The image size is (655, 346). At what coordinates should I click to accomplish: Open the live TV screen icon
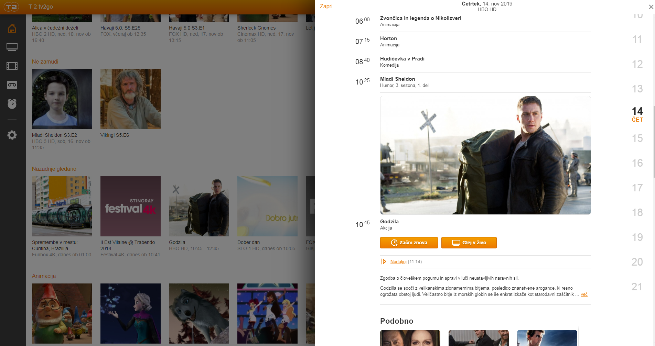click(x=12, y=47)
